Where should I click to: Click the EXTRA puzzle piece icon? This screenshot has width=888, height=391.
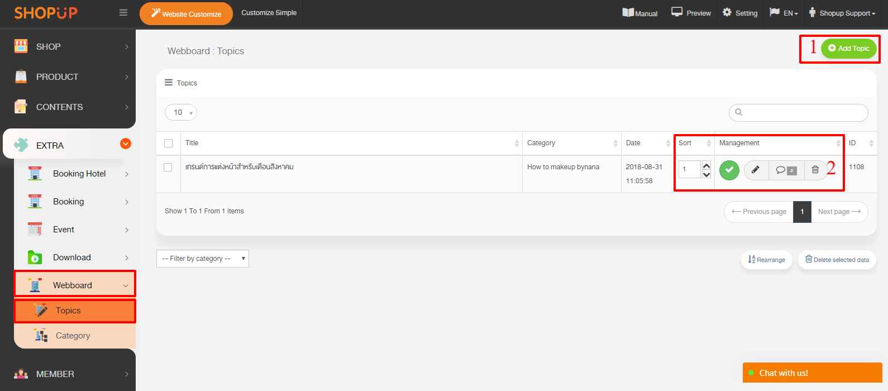click(21, 145)
